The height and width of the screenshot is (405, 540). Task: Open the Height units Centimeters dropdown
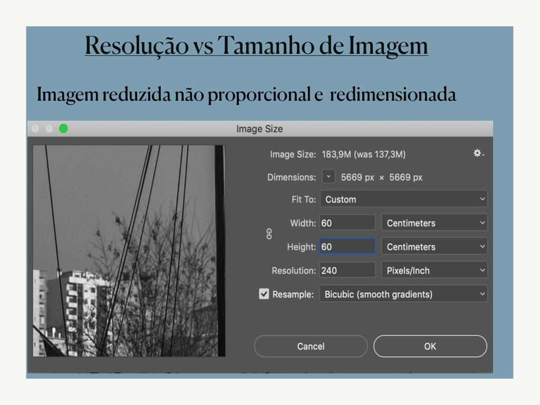pyautogui.click(x=434, y=247)
